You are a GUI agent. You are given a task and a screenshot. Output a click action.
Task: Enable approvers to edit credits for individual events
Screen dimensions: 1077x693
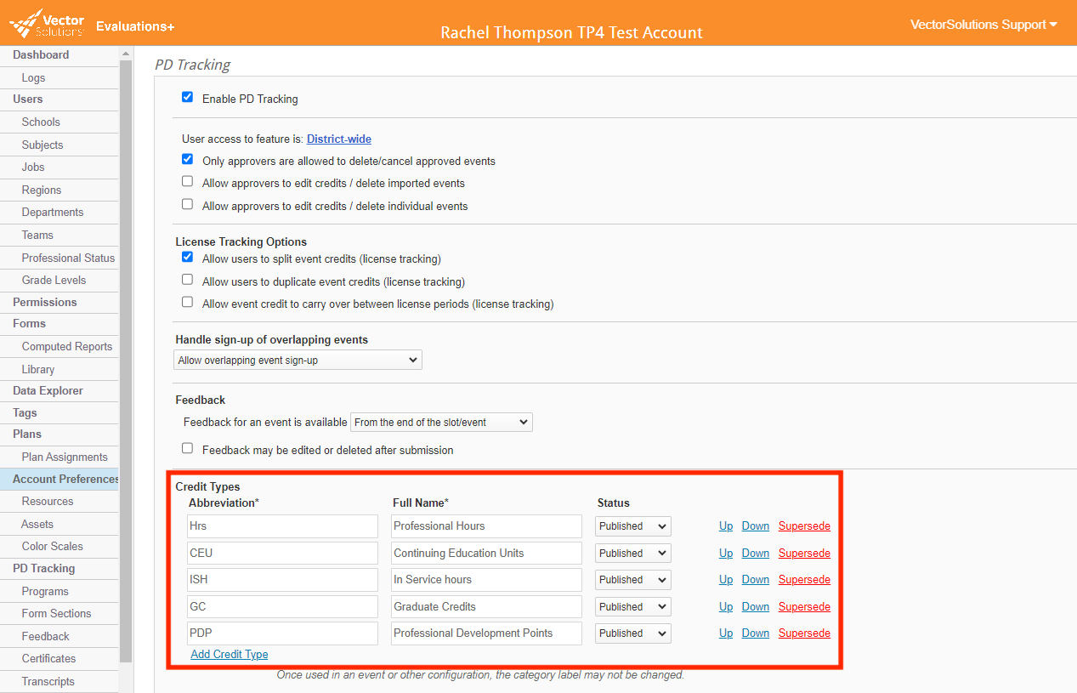188,205
